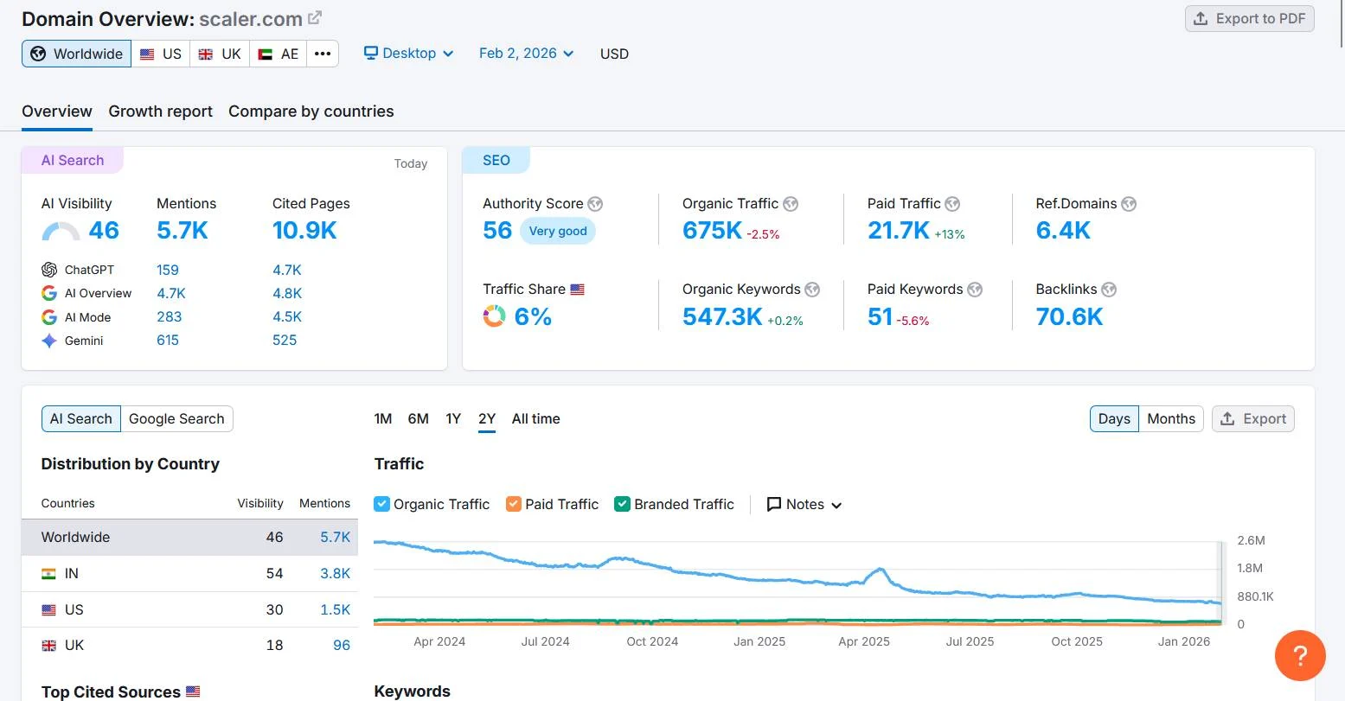This screenshot has width=1345, height=701.
Task: Switch to the Growth report tab
Action: coord(160,112)
